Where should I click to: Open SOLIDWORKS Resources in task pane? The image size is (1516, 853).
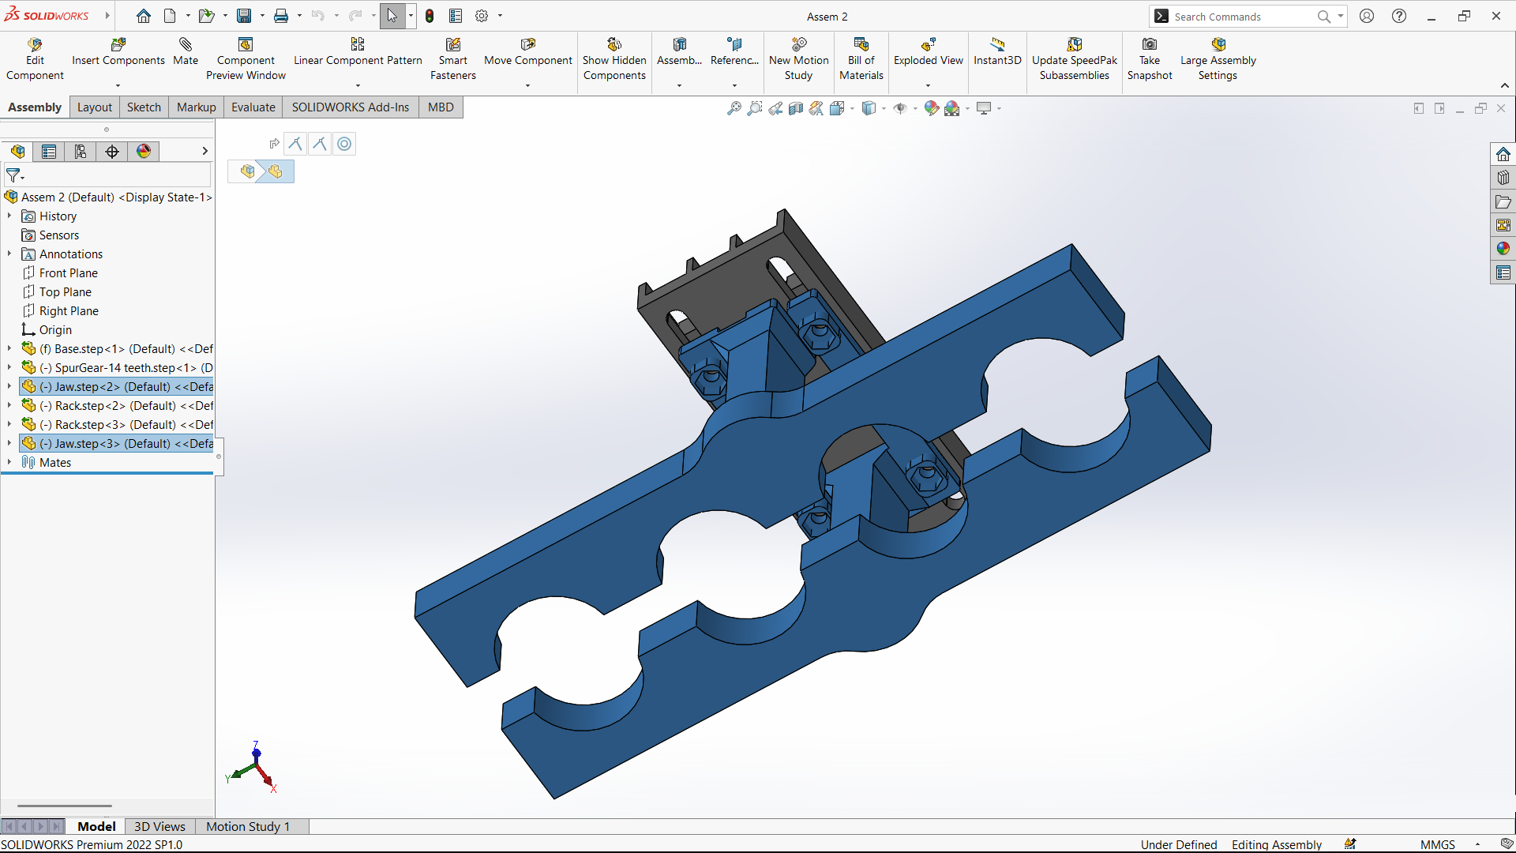1503,155
